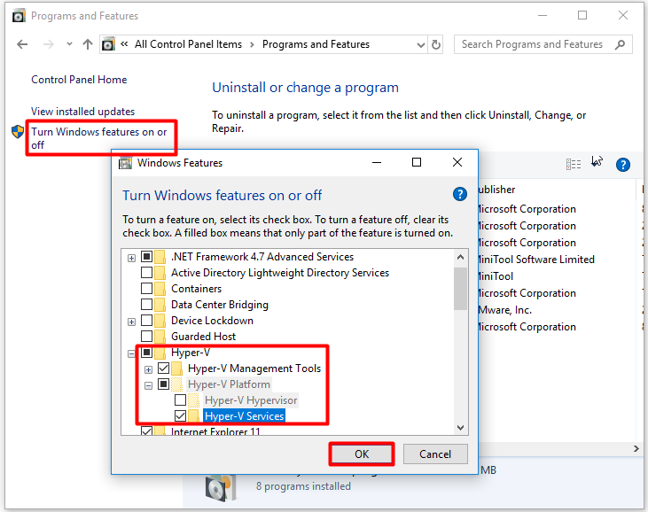Toggle .NET Framework 4.7 Advanced Services checkbox

(x=147, y=256)
